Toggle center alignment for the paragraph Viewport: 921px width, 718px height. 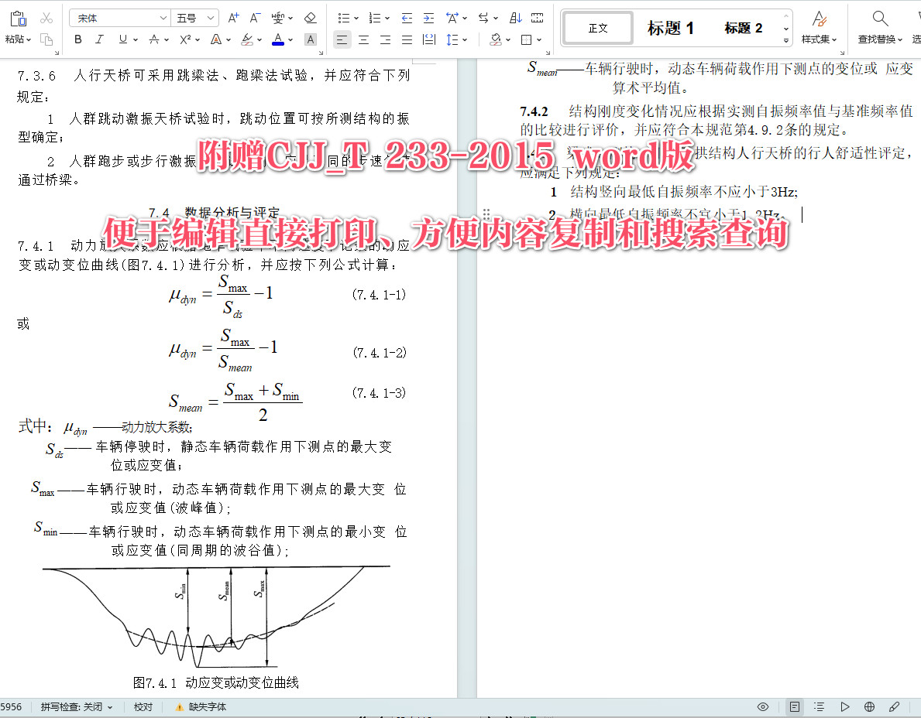click(x=363, y=39)
